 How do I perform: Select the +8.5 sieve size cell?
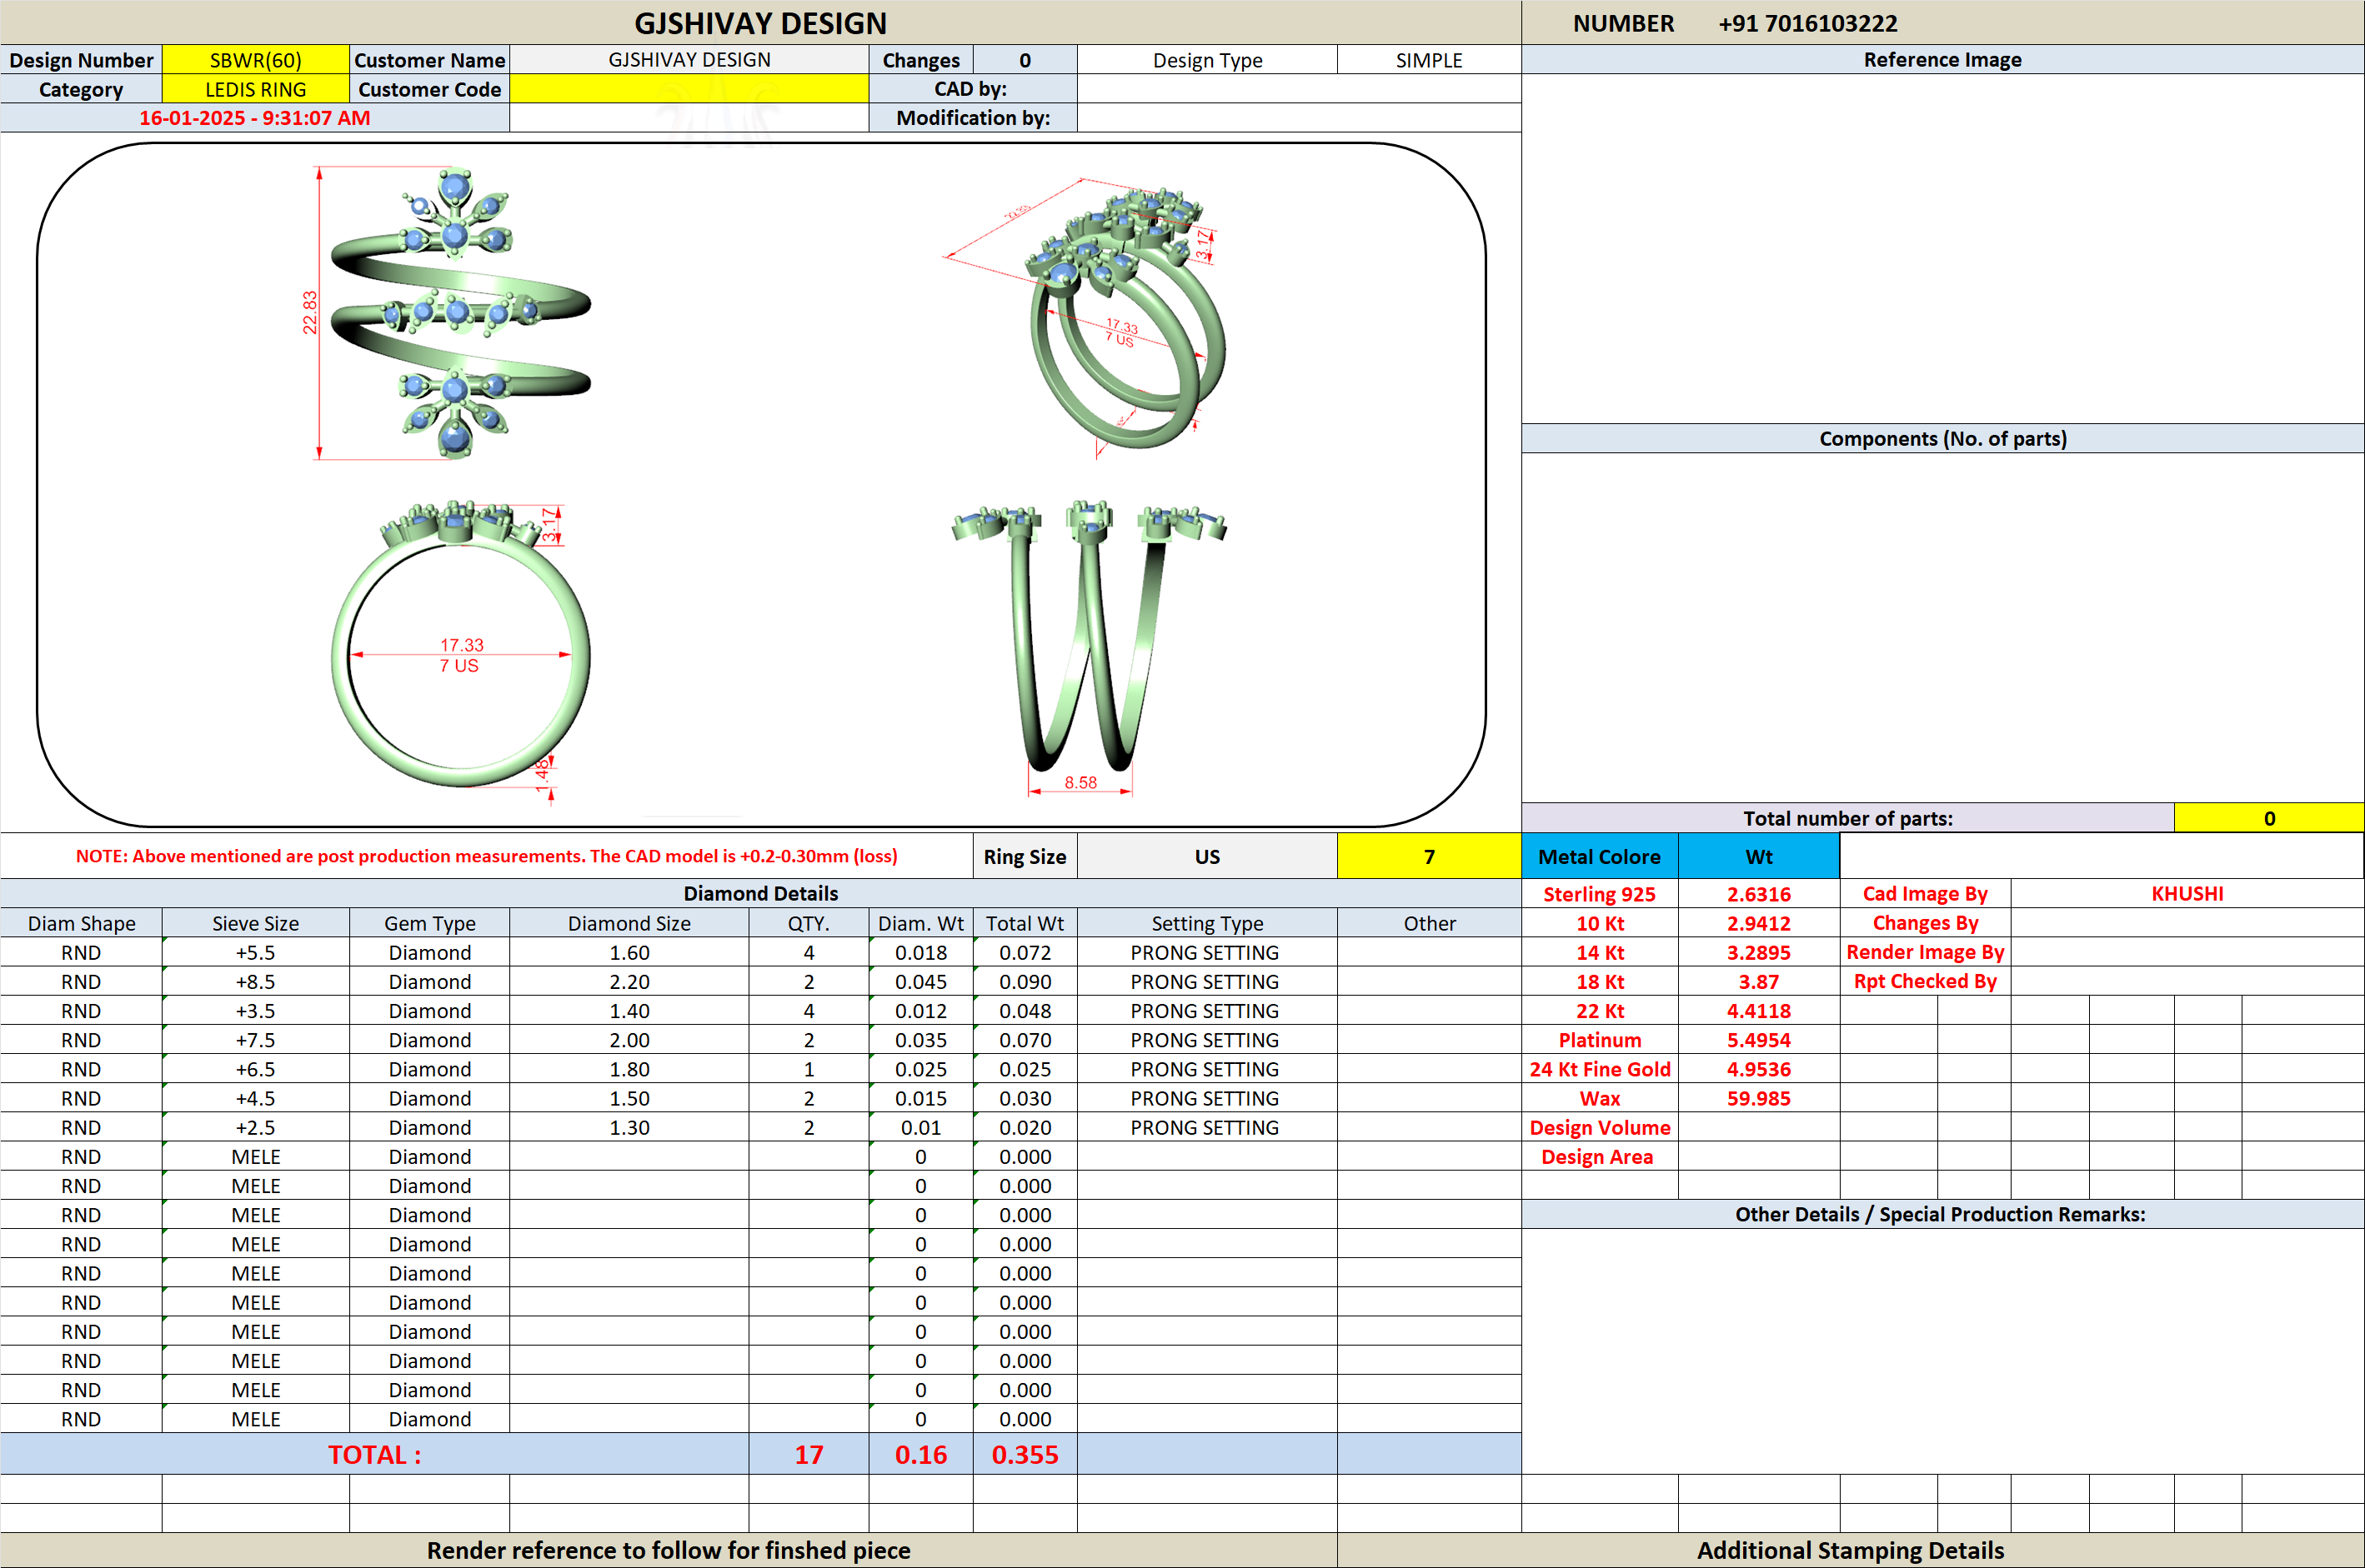pyautogui.click(x=255, y=982)
